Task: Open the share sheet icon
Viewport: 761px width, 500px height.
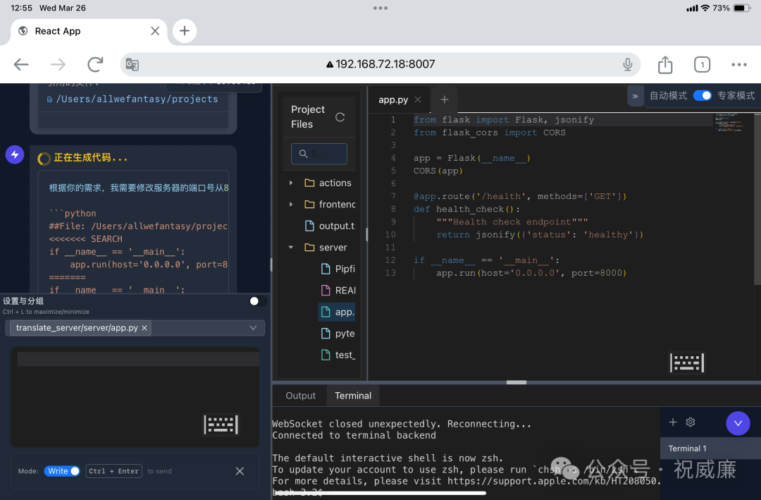Action: [x=665, y=64]
